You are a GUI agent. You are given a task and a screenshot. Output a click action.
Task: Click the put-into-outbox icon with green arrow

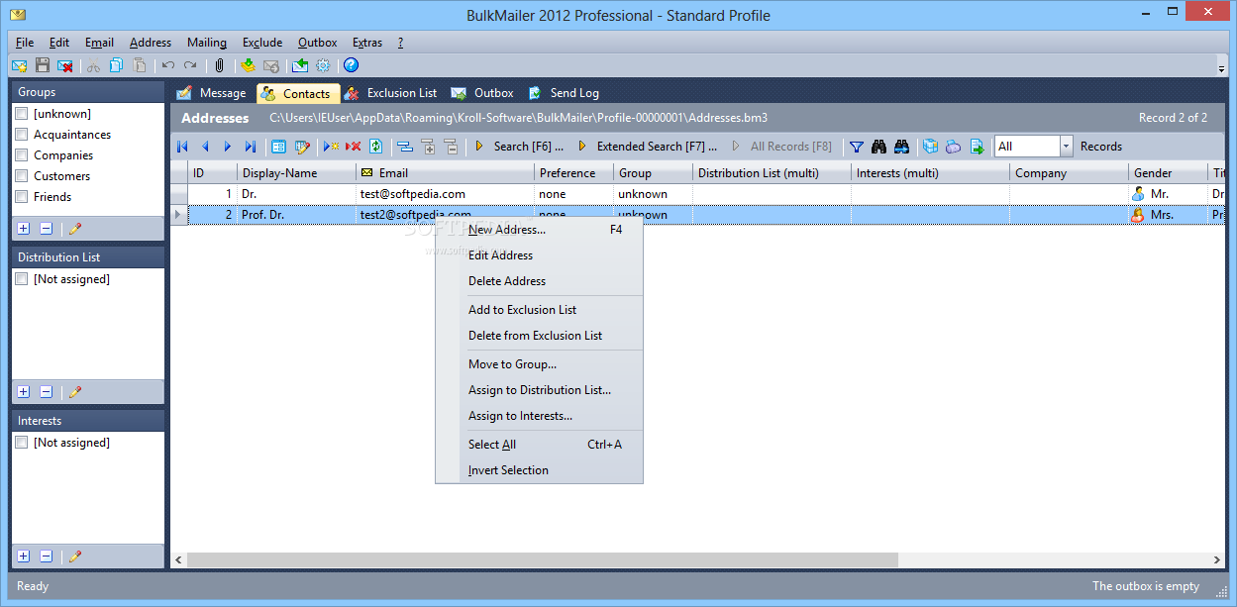tap(248, 65)
